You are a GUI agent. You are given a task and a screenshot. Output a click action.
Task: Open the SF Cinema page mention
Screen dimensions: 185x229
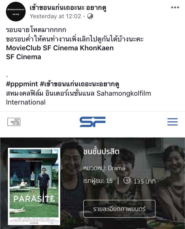click(23, 57)
